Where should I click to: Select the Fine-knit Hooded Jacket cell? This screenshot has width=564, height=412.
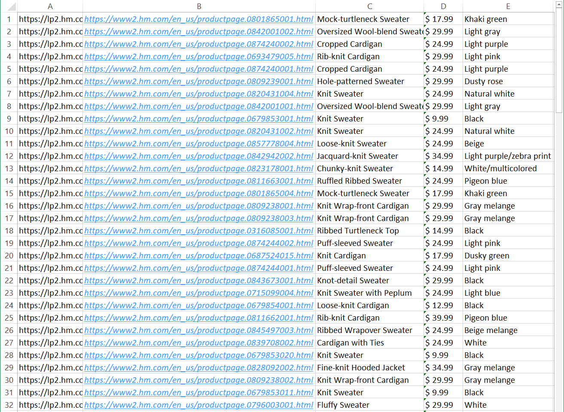coord(361,368)
